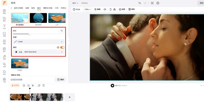The width and height of the screenshot is (204, 102).
Task: Select the 心形 heart transition thumbnail
Action: tap(57, 18)
